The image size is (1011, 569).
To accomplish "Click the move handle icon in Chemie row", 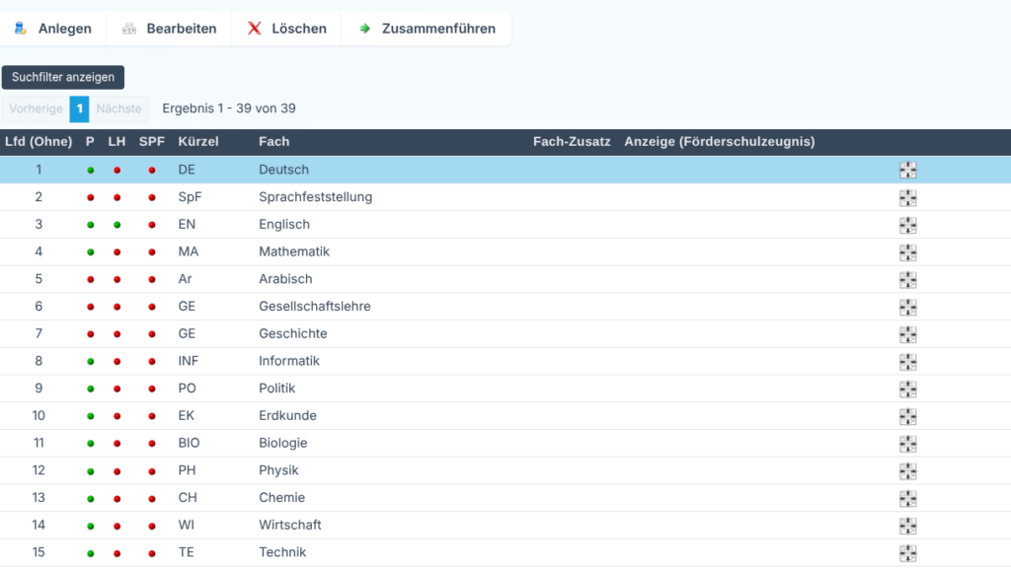I will [908, 498].
